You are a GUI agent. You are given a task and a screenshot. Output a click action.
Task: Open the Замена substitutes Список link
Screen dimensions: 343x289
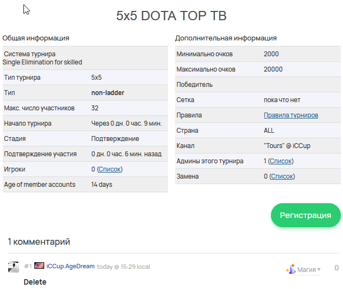click(282, 176)
